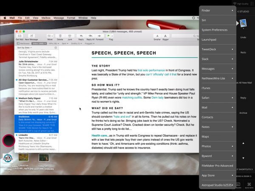
Task: Select the All-Star Customer Service email
Action: [37, 87]
